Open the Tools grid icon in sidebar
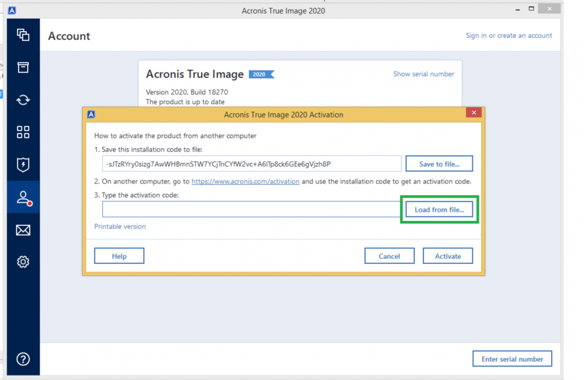This screenshot has width=584, height=380. click(23, 132)
